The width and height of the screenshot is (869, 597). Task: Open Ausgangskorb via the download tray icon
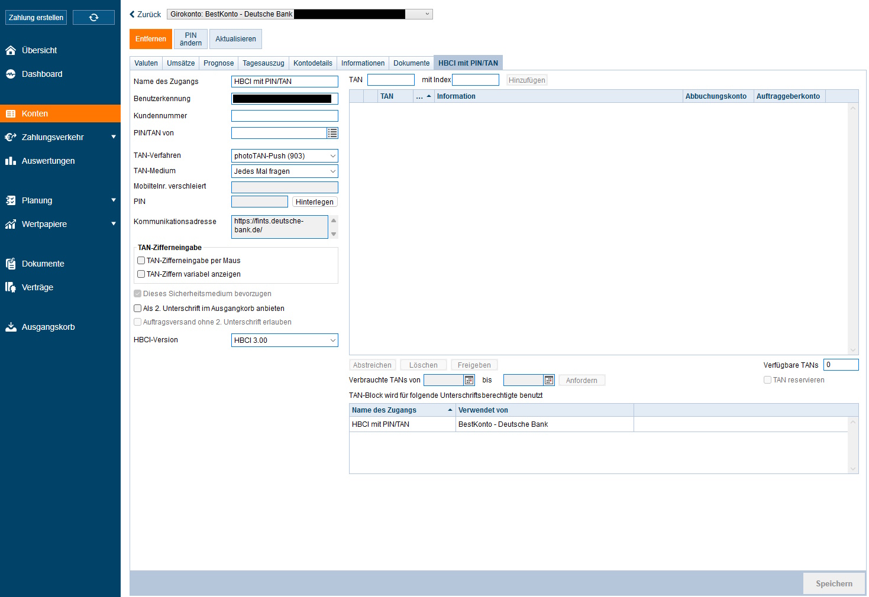(11, 327)
